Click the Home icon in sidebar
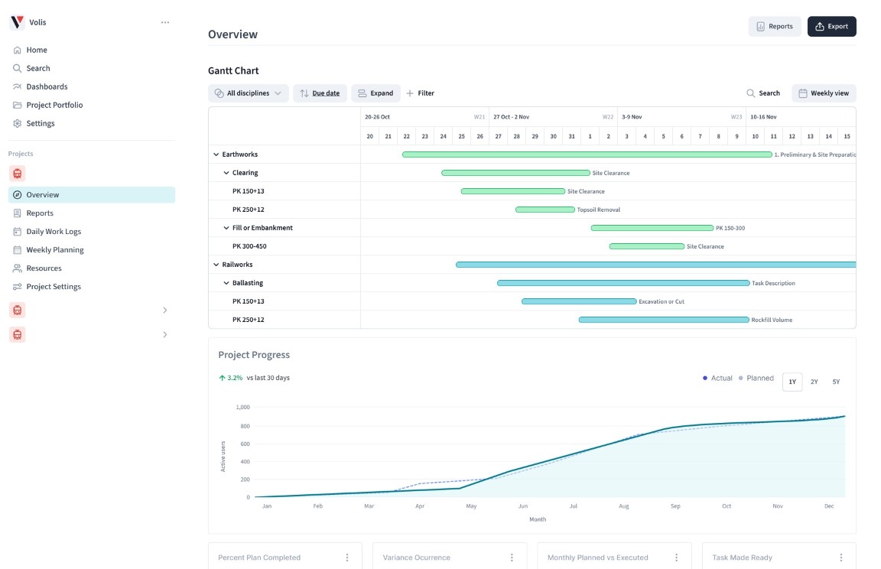 (18, 50)
